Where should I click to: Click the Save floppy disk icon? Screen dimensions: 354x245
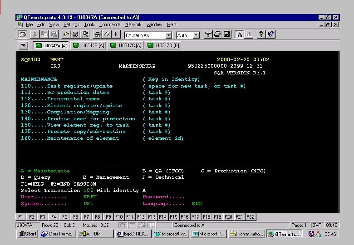click(226, 34)
